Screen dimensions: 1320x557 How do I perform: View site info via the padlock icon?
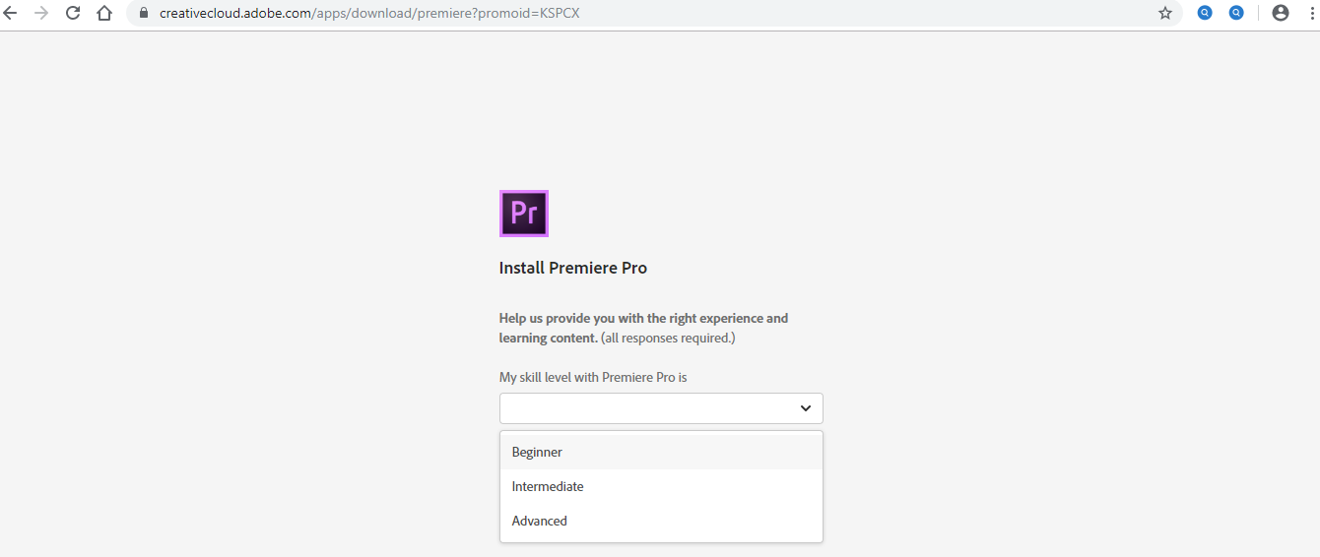[144, 14]
